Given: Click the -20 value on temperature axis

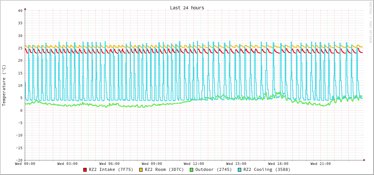Looking at the screenshot, I should [x=19, y=160].
